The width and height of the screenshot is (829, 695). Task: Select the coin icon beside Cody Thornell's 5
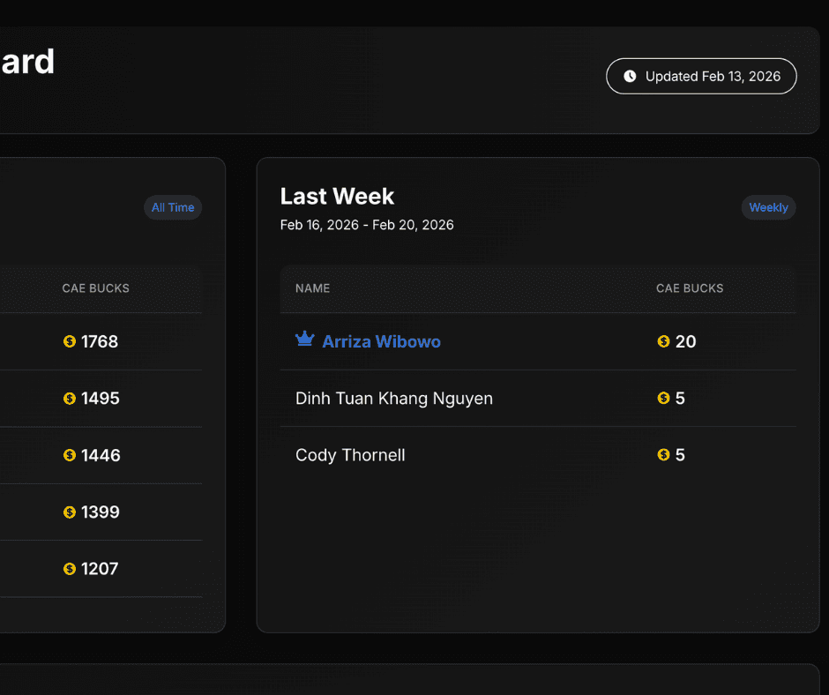662,454
